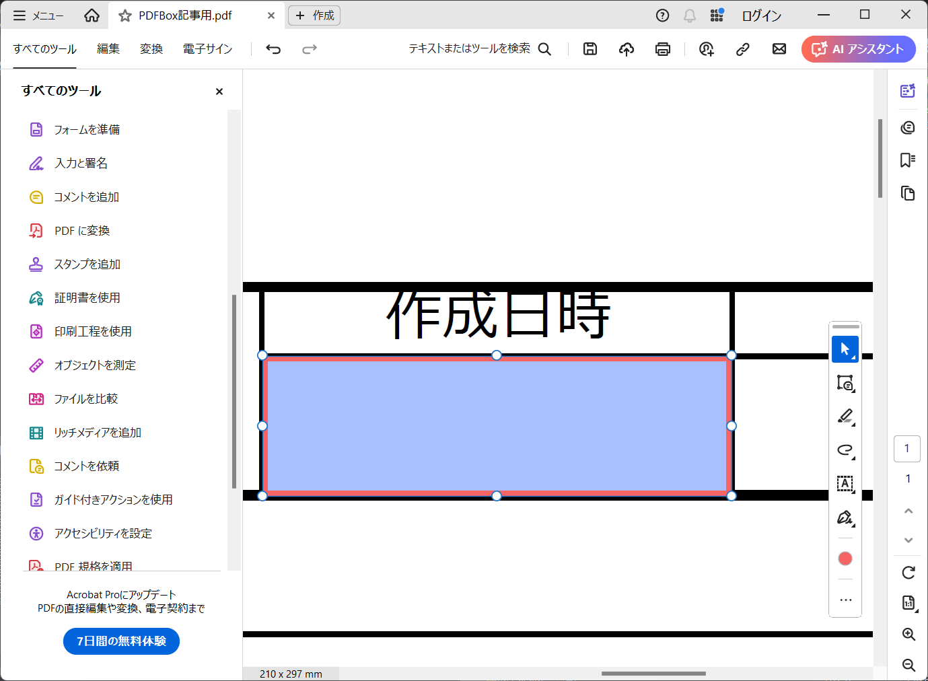The width and height of the screenshot is (928, 681).
Task: Start the 7日間の無料体験 trial
Action: 121,641
